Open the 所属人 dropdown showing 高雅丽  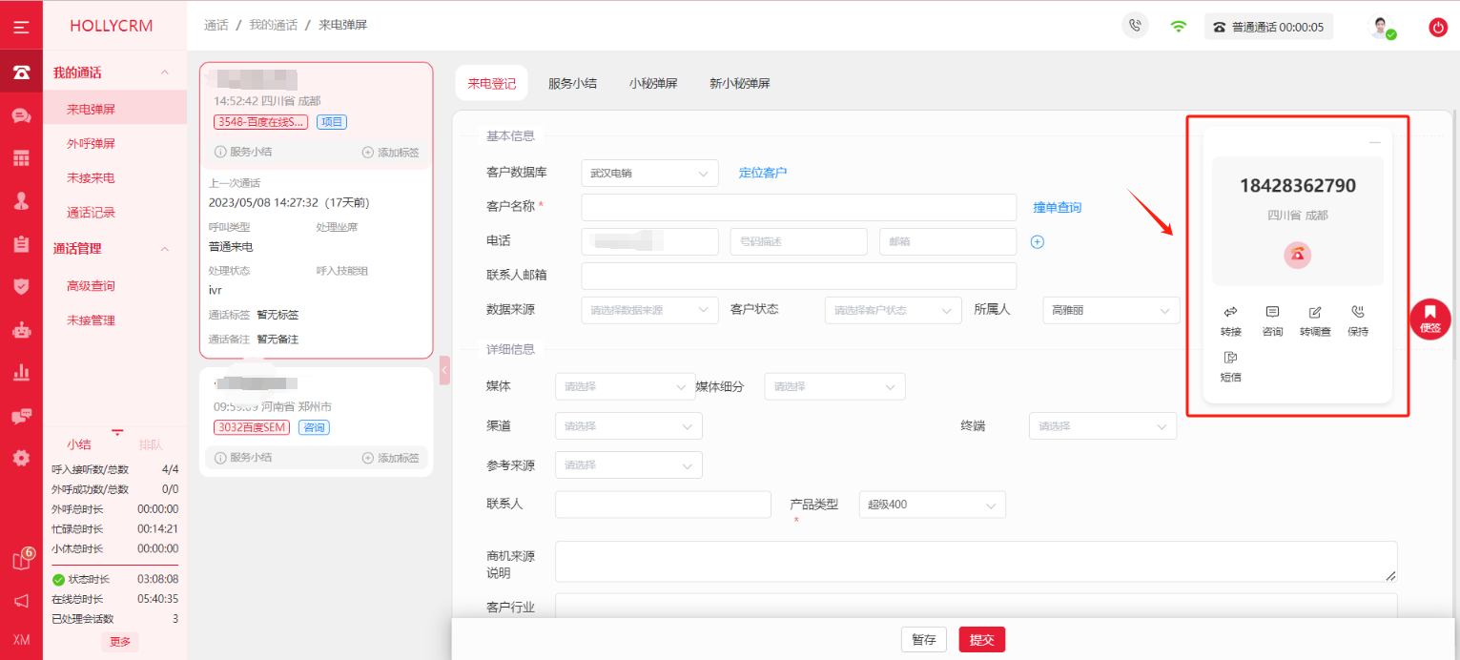pos(1111,310)
